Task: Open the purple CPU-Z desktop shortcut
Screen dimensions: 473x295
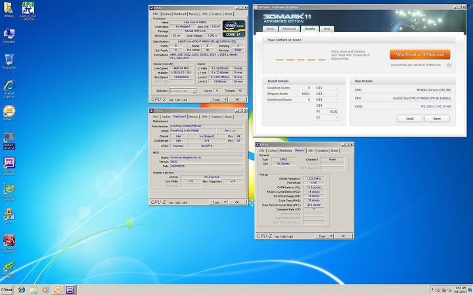Action: click(x=9, y=166)
